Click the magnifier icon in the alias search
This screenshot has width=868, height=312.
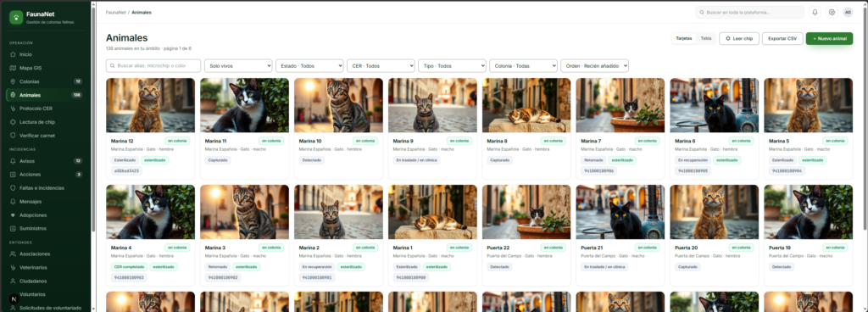pos(113,65)
